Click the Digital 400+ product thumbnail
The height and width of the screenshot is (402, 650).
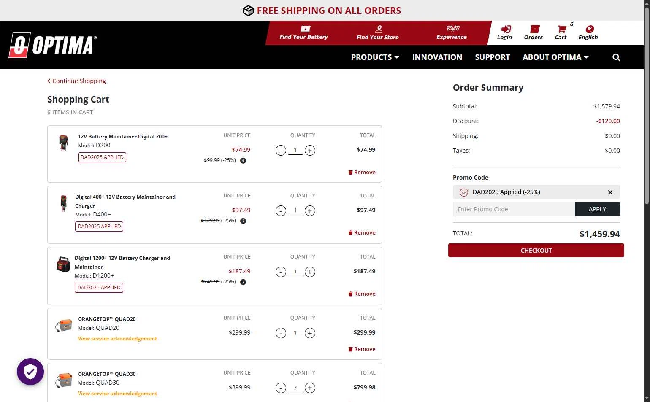point(63,204)
